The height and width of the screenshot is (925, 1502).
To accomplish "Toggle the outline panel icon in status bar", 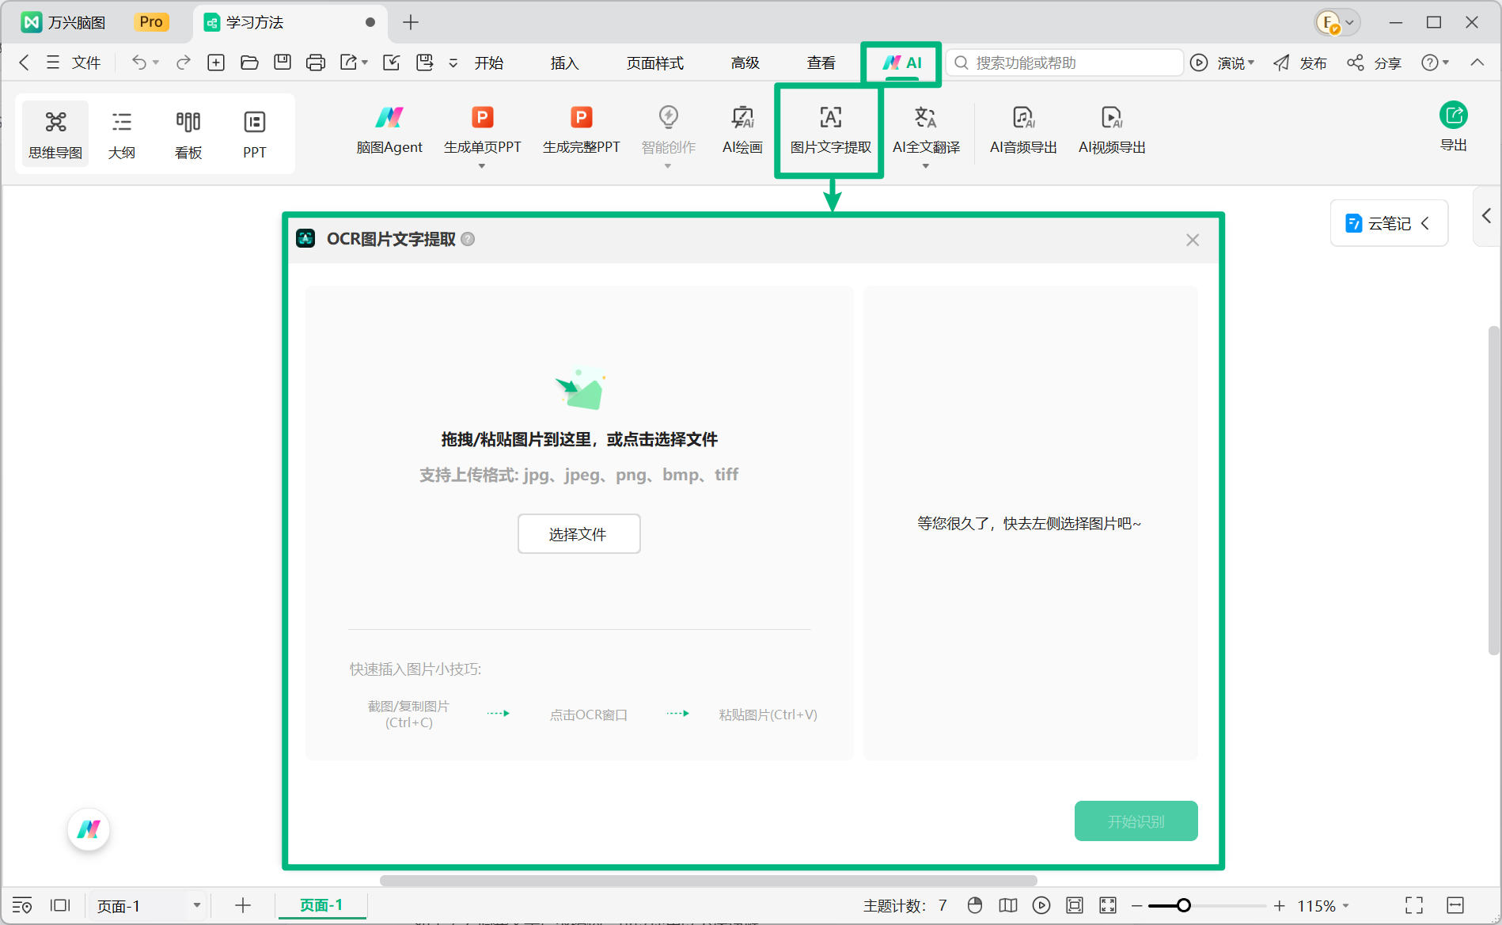I will pos(22,905).
